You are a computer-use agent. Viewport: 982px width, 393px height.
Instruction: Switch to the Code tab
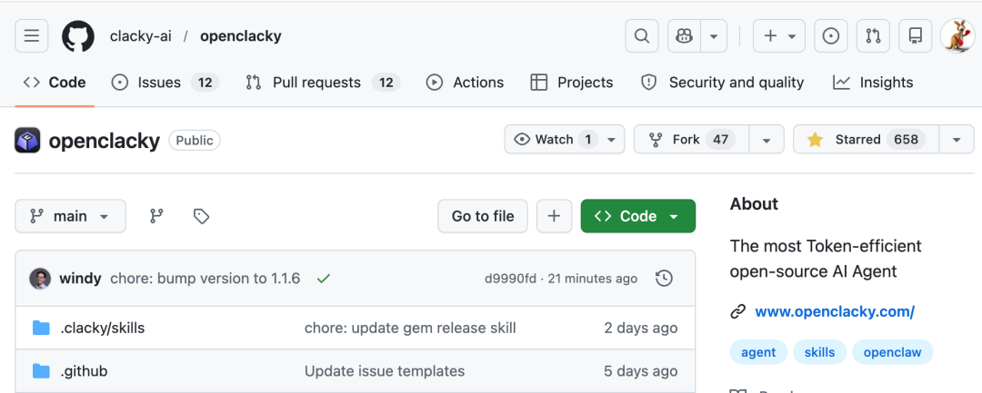[55, 83]
